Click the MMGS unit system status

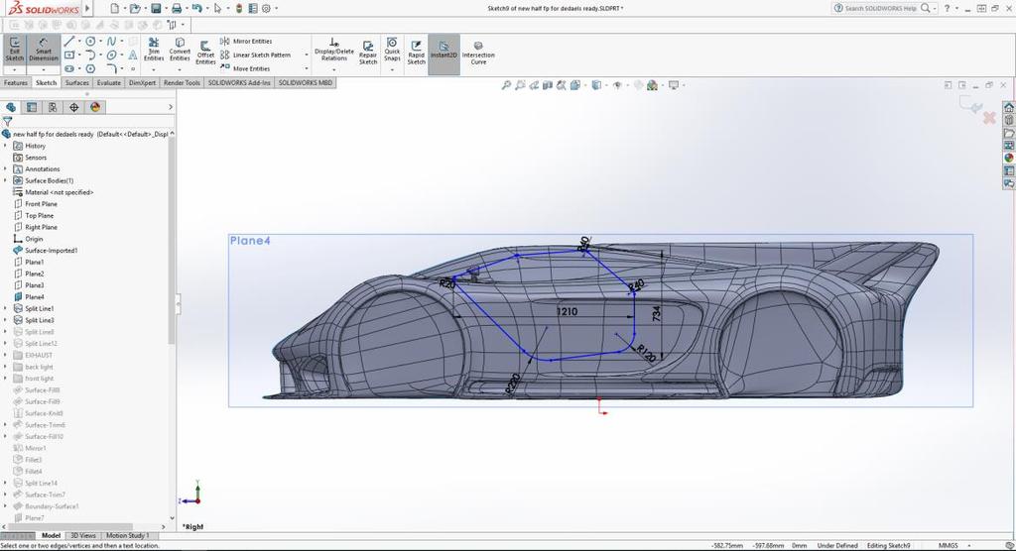tap(948, 545)
